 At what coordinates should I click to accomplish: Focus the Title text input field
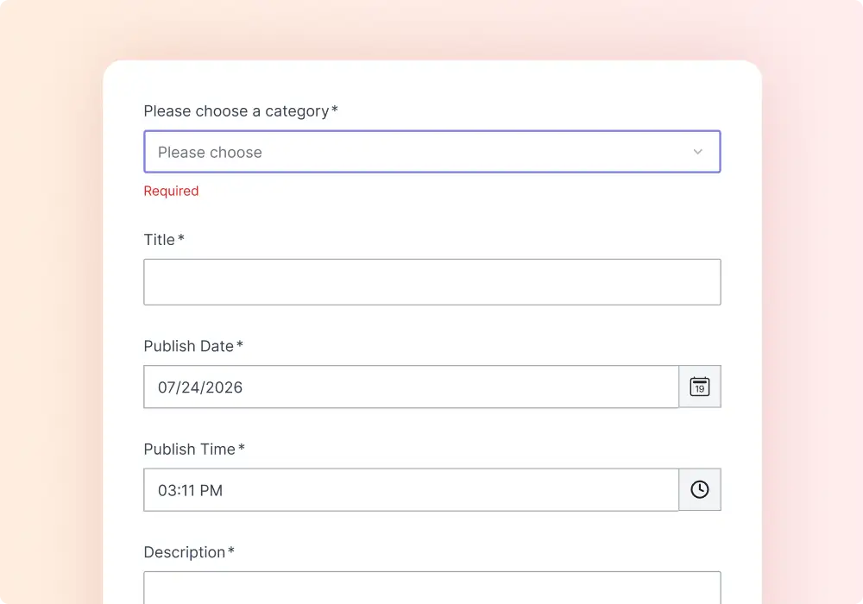(x=432, y=282)
